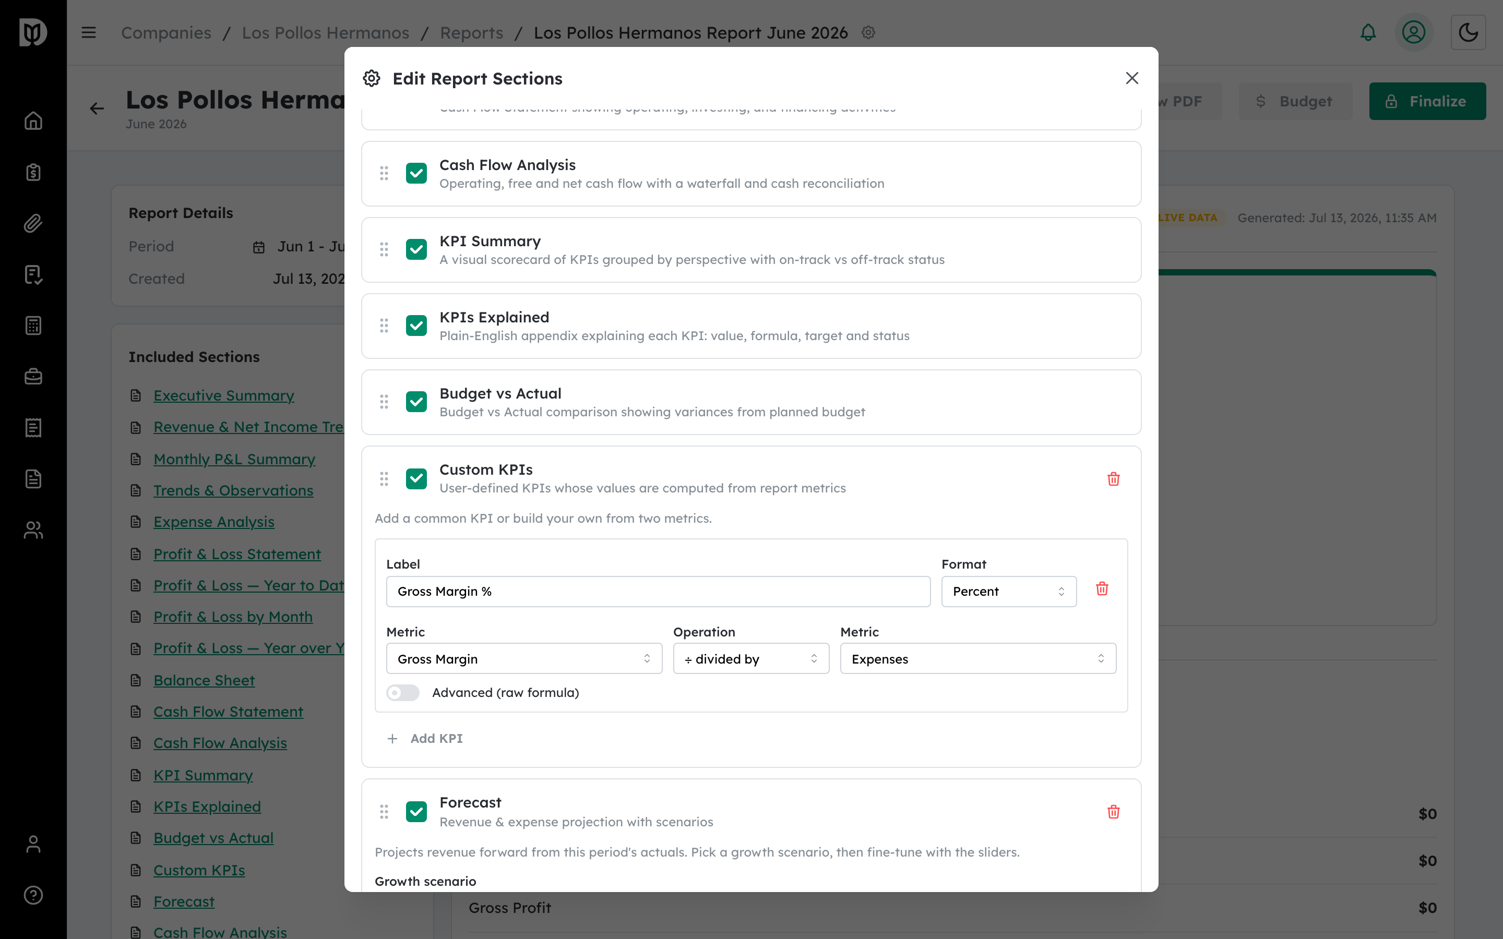Click the Period calendar icon
This screenshot has height=939, width=1503.
coord(259,247)
